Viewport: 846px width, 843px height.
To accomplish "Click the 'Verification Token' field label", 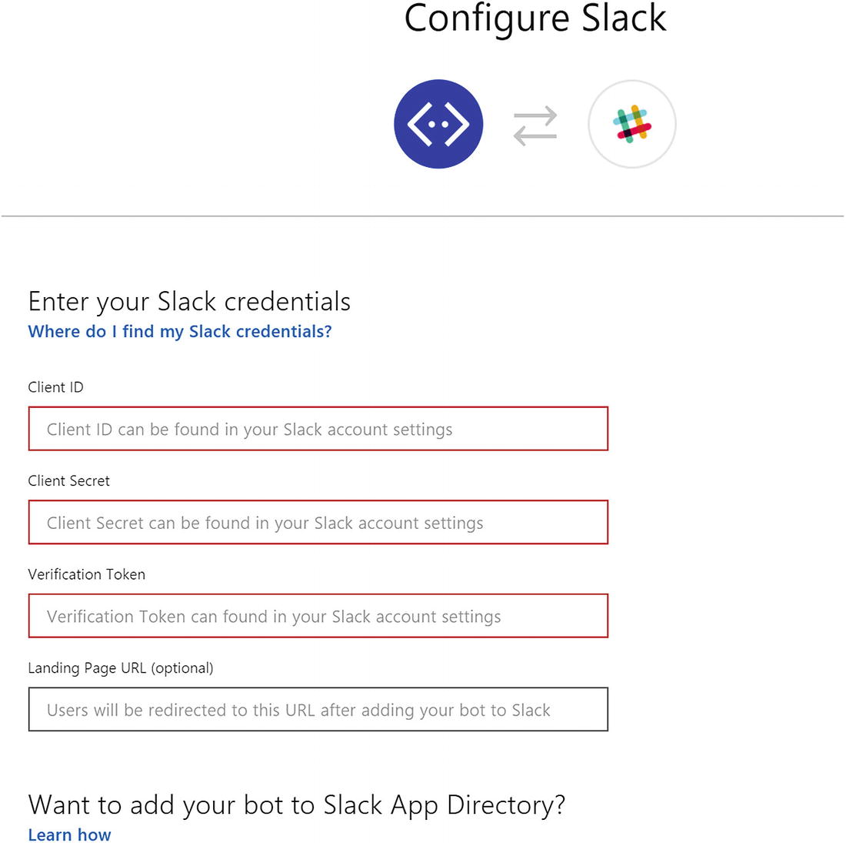I will click(86, 574).
